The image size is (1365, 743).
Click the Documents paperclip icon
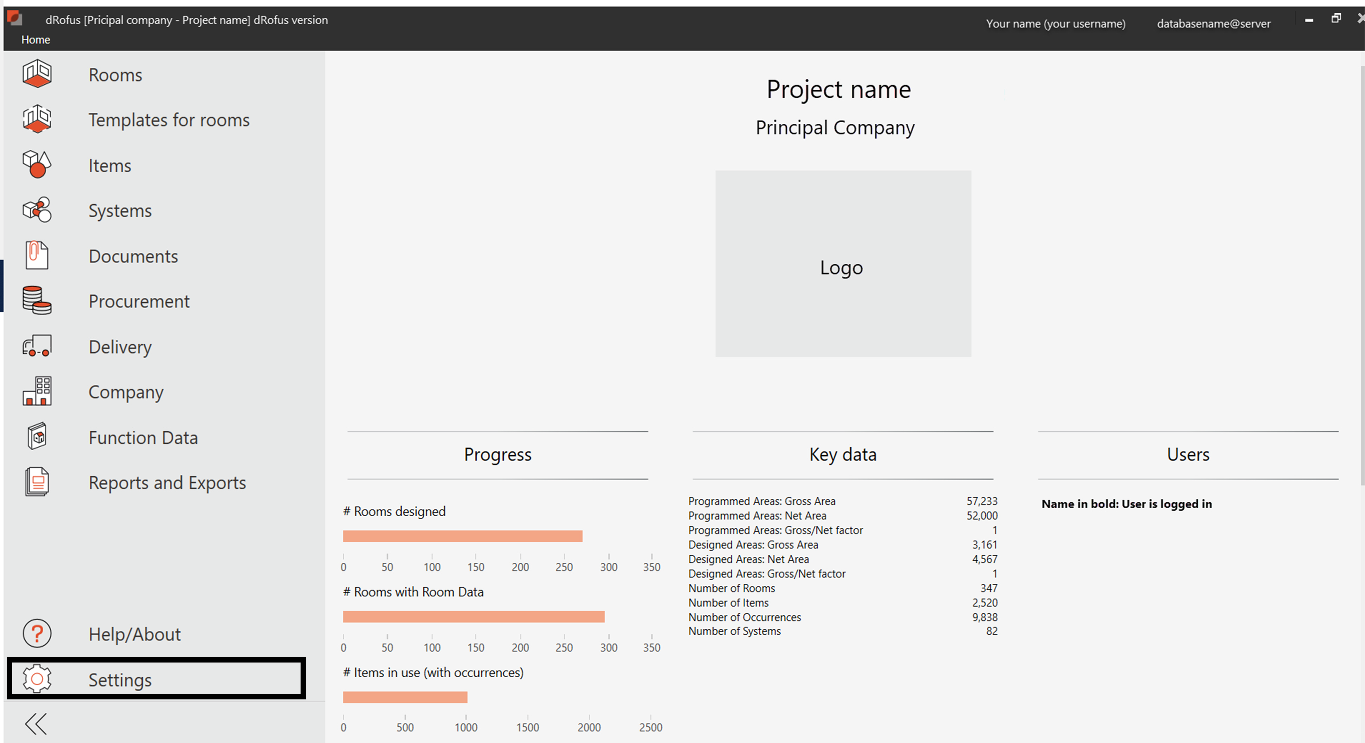coord(37,255)
